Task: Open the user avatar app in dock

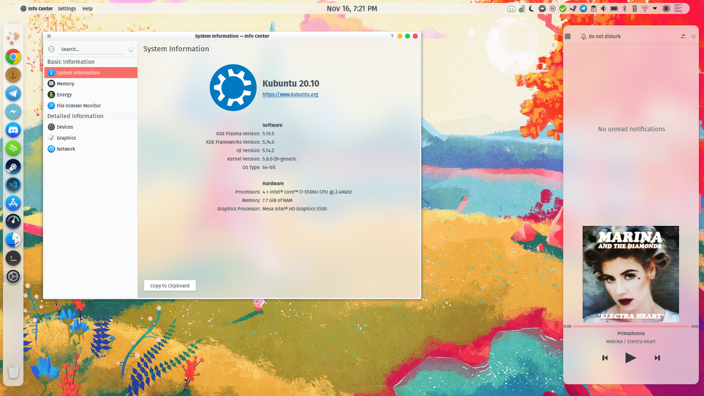Action: 13,75
